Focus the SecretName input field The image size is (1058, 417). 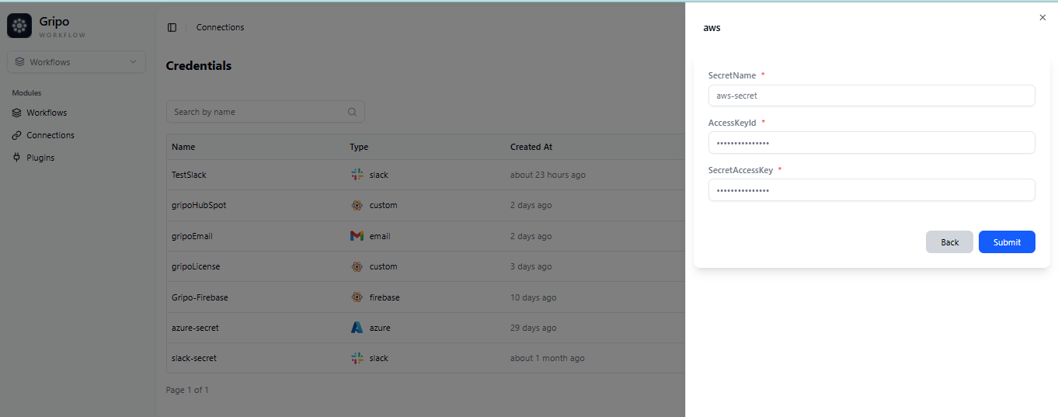tap(872, 96)
